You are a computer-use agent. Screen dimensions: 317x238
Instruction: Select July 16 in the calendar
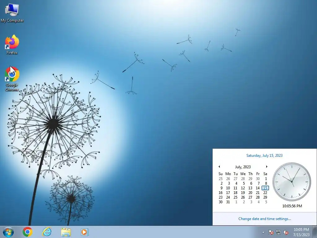pos(220,193)
